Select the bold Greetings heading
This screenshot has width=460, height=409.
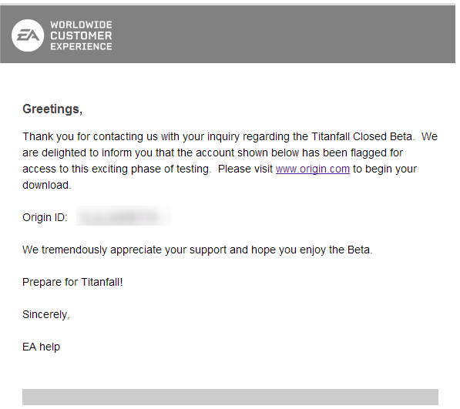(x=52, y=109)
